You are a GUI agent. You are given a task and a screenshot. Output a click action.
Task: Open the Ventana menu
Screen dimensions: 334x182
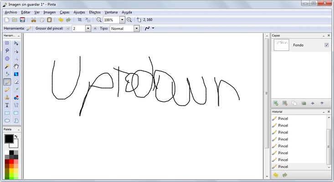(111, 12)
